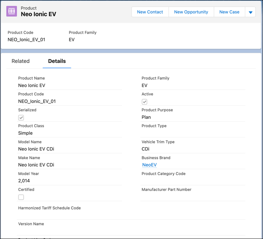Image resolution: width=263 pixels, height=239 pixels.
Task: Select Vehicle Trim Type value CDi
Action: pos(145,149)
